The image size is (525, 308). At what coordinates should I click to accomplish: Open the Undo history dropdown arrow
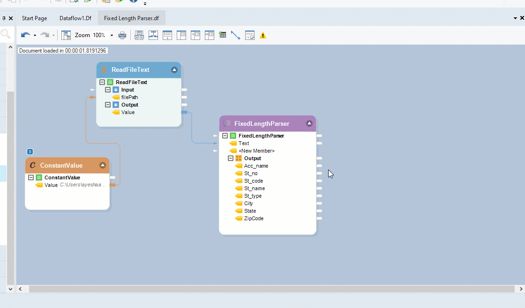35,36
